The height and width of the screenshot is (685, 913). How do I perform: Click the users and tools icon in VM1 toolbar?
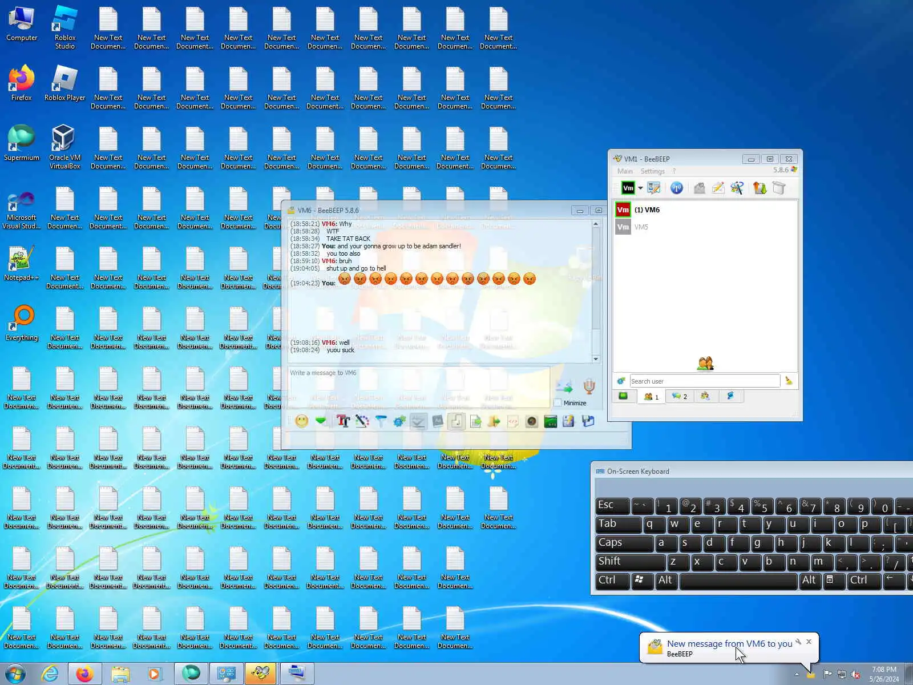click(x=737, y=188)
